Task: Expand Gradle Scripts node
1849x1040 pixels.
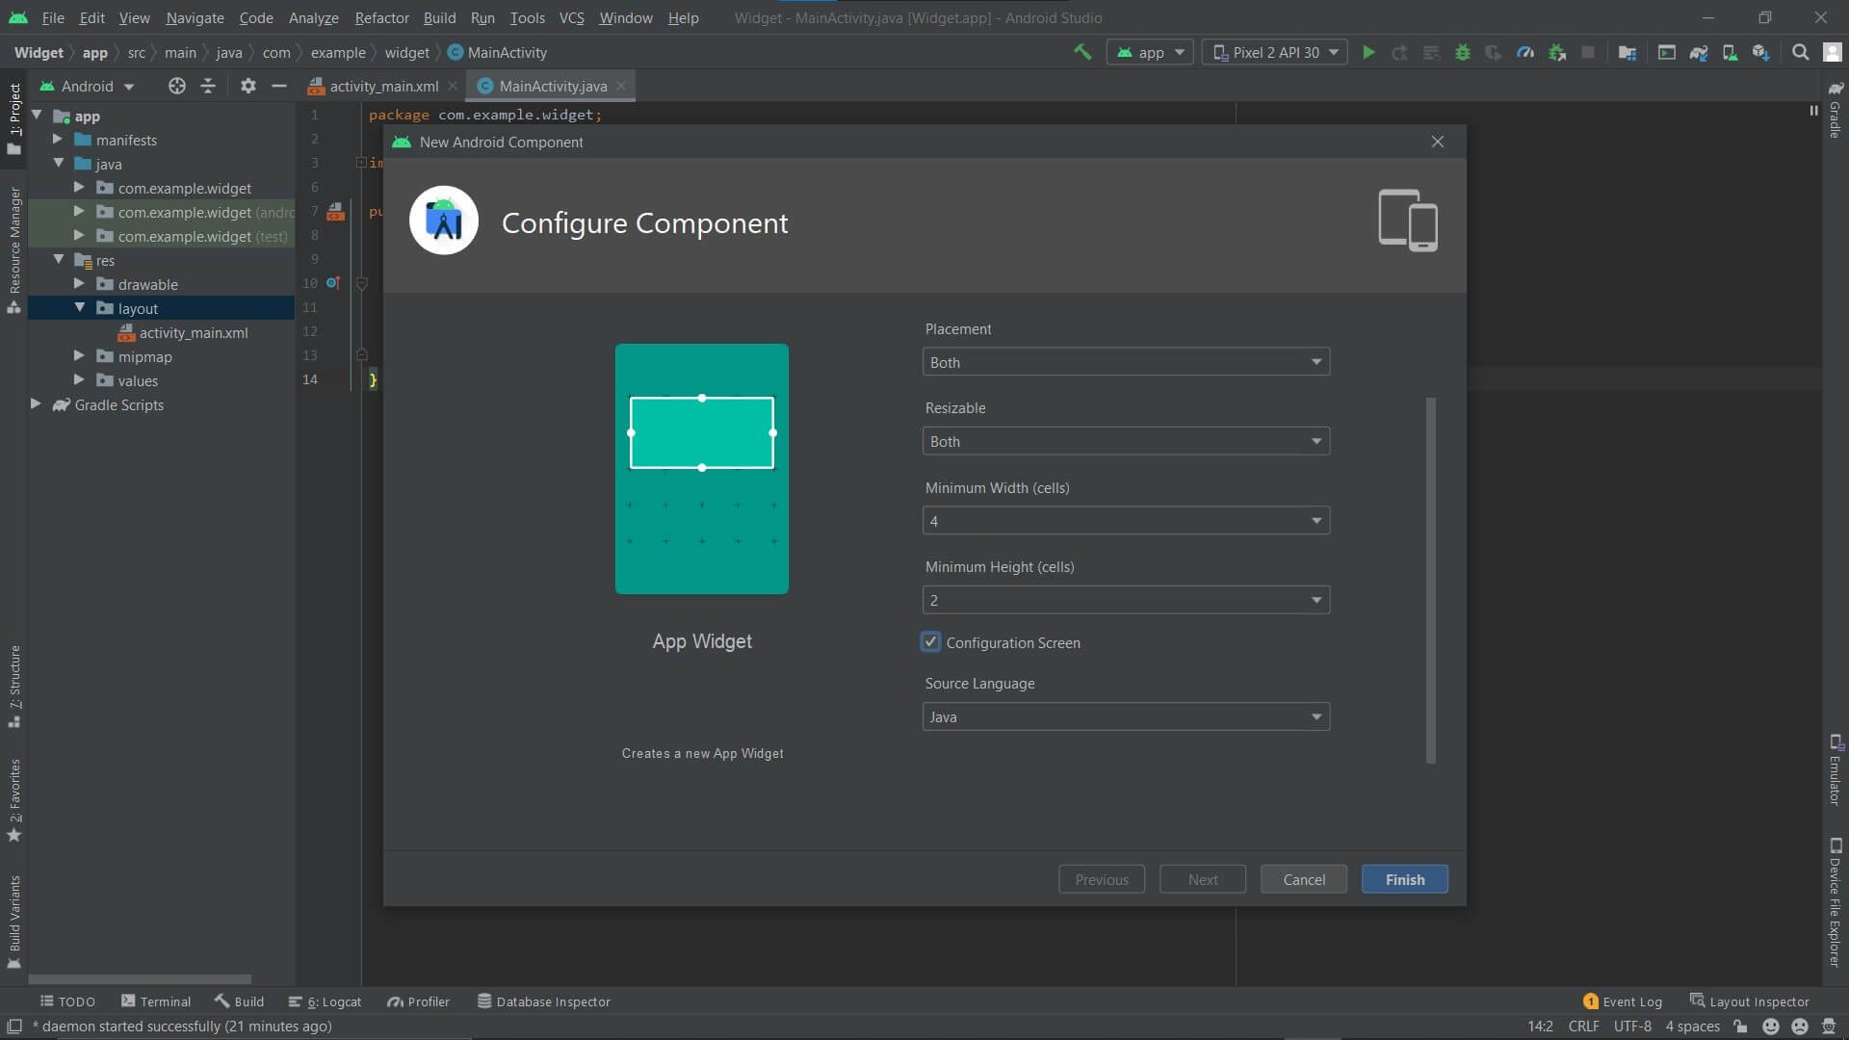Action: tap(36, 404)
